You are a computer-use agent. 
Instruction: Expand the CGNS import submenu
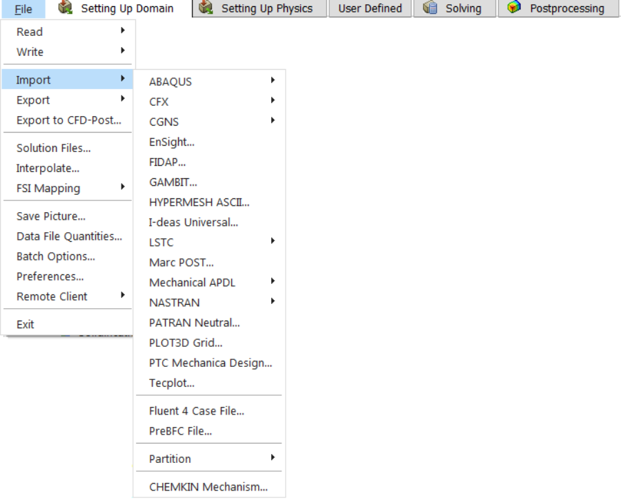coord(209,122)
